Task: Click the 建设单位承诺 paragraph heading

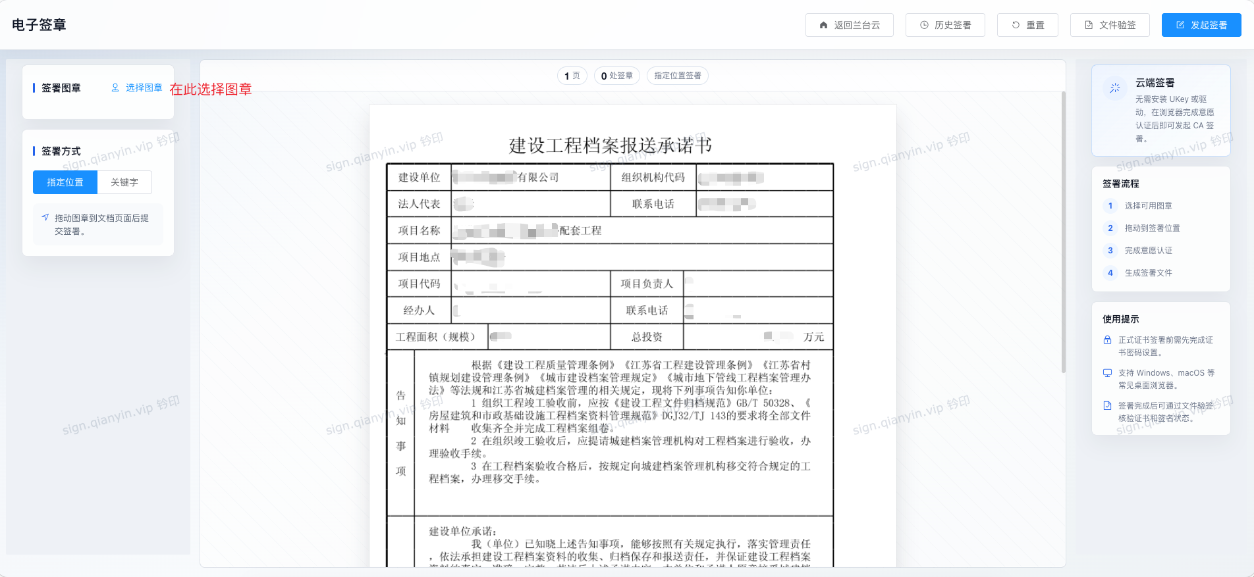Action: click(x=462, y=532)
